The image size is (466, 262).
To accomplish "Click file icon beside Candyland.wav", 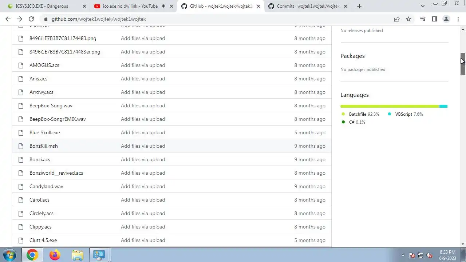I will pyautogui.click(x=21, y=186).
